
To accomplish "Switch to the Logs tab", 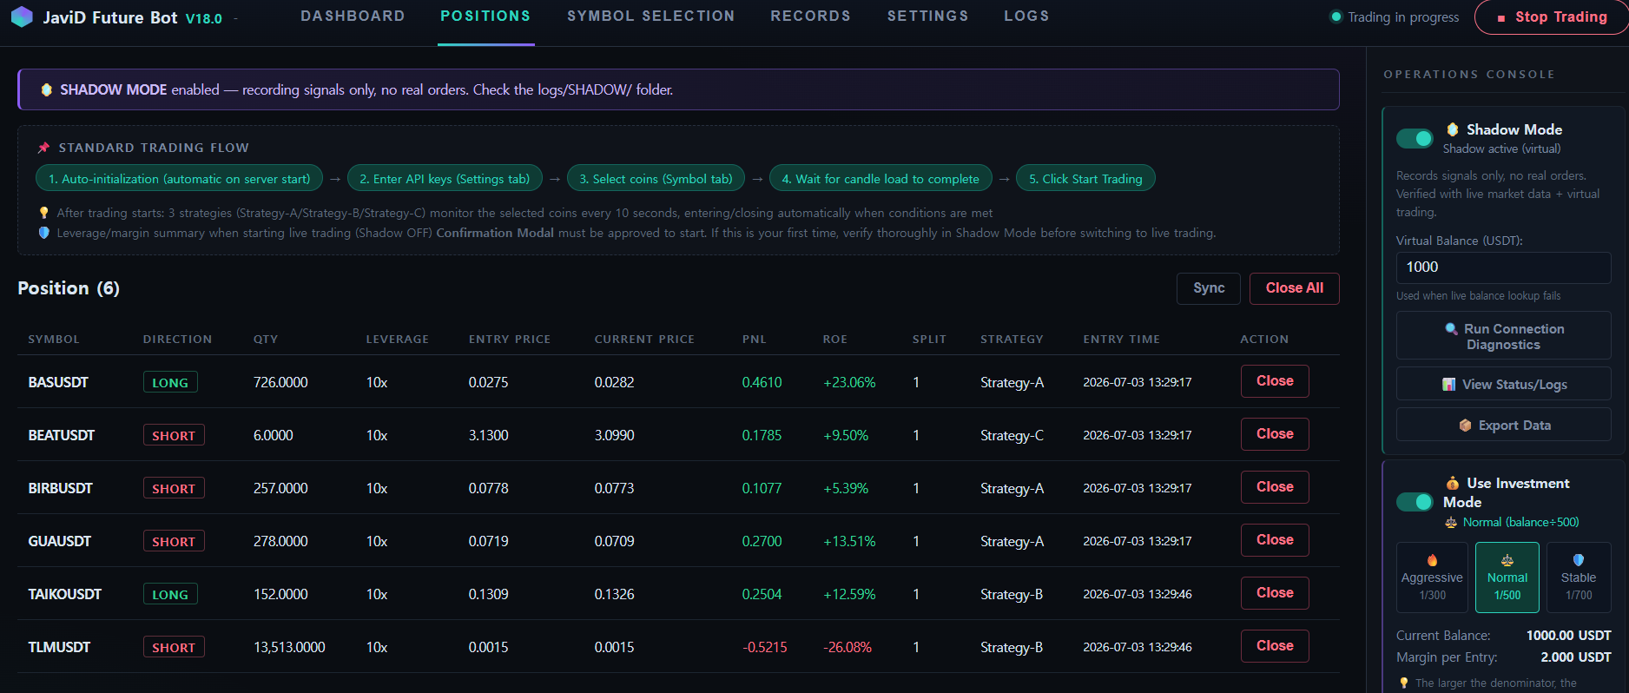I will click(1027, 16).
